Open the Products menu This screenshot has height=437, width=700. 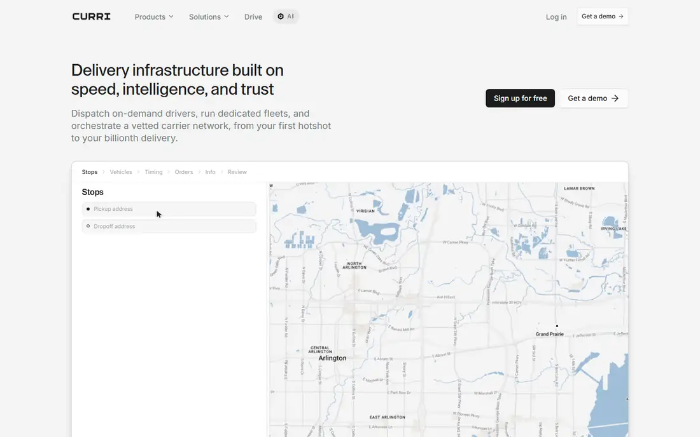tap(154, 17)
